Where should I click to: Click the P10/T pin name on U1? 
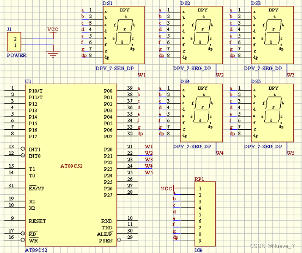pyautogui.click(x=35, y=91)
